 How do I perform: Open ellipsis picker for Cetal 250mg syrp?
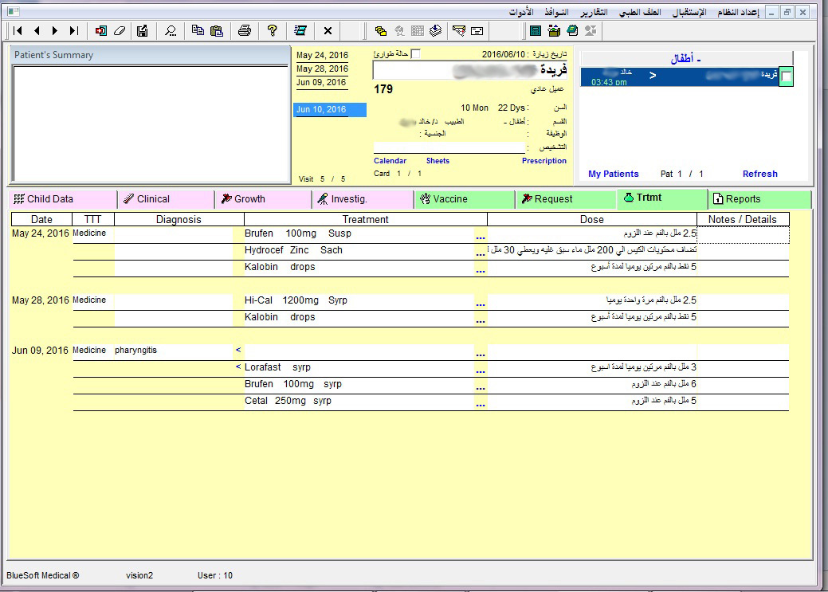pyautogui.click(x=480, y=404)
